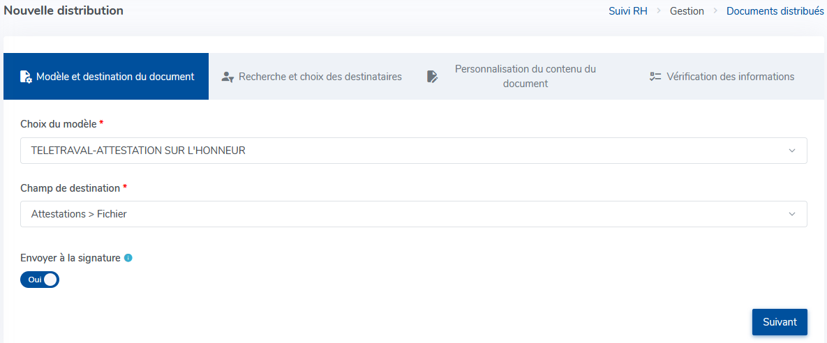Click the document edit pencil icon
Image resolution: width=827 pixels, height=343 pixels.
tap(432, 77)
